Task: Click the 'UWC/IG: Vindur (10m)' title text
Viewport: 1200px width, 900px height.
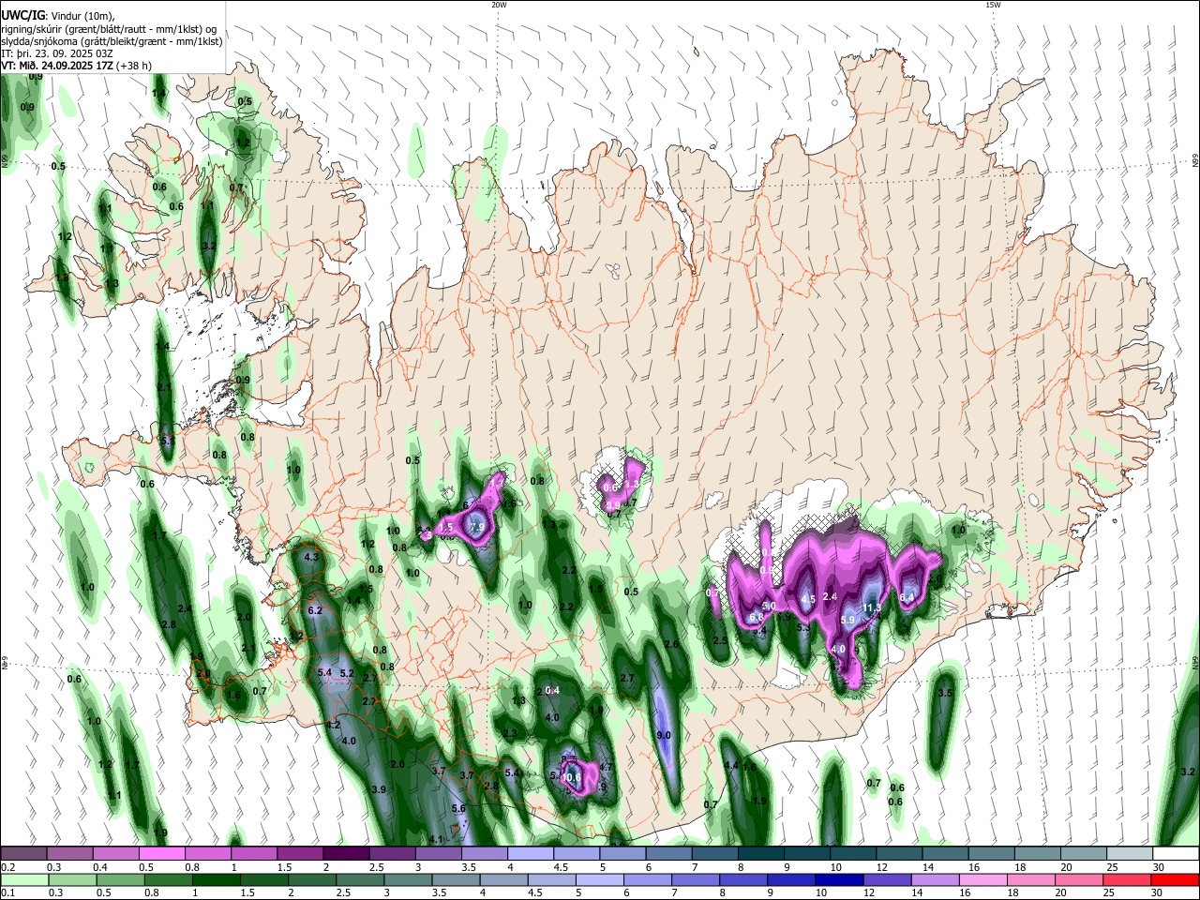Action: (57, 15)
